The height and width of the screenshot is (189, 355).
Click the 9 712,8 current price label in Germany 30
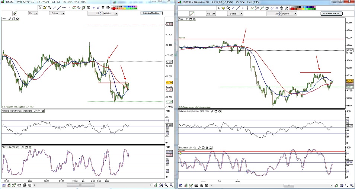350,81
